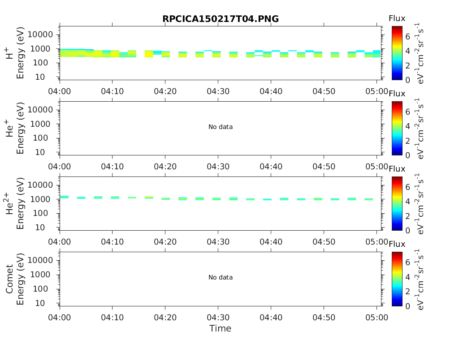Click the He2+ flux segment at 04:00
Viewport: 459px width, 344px height.
coord(64,197)
